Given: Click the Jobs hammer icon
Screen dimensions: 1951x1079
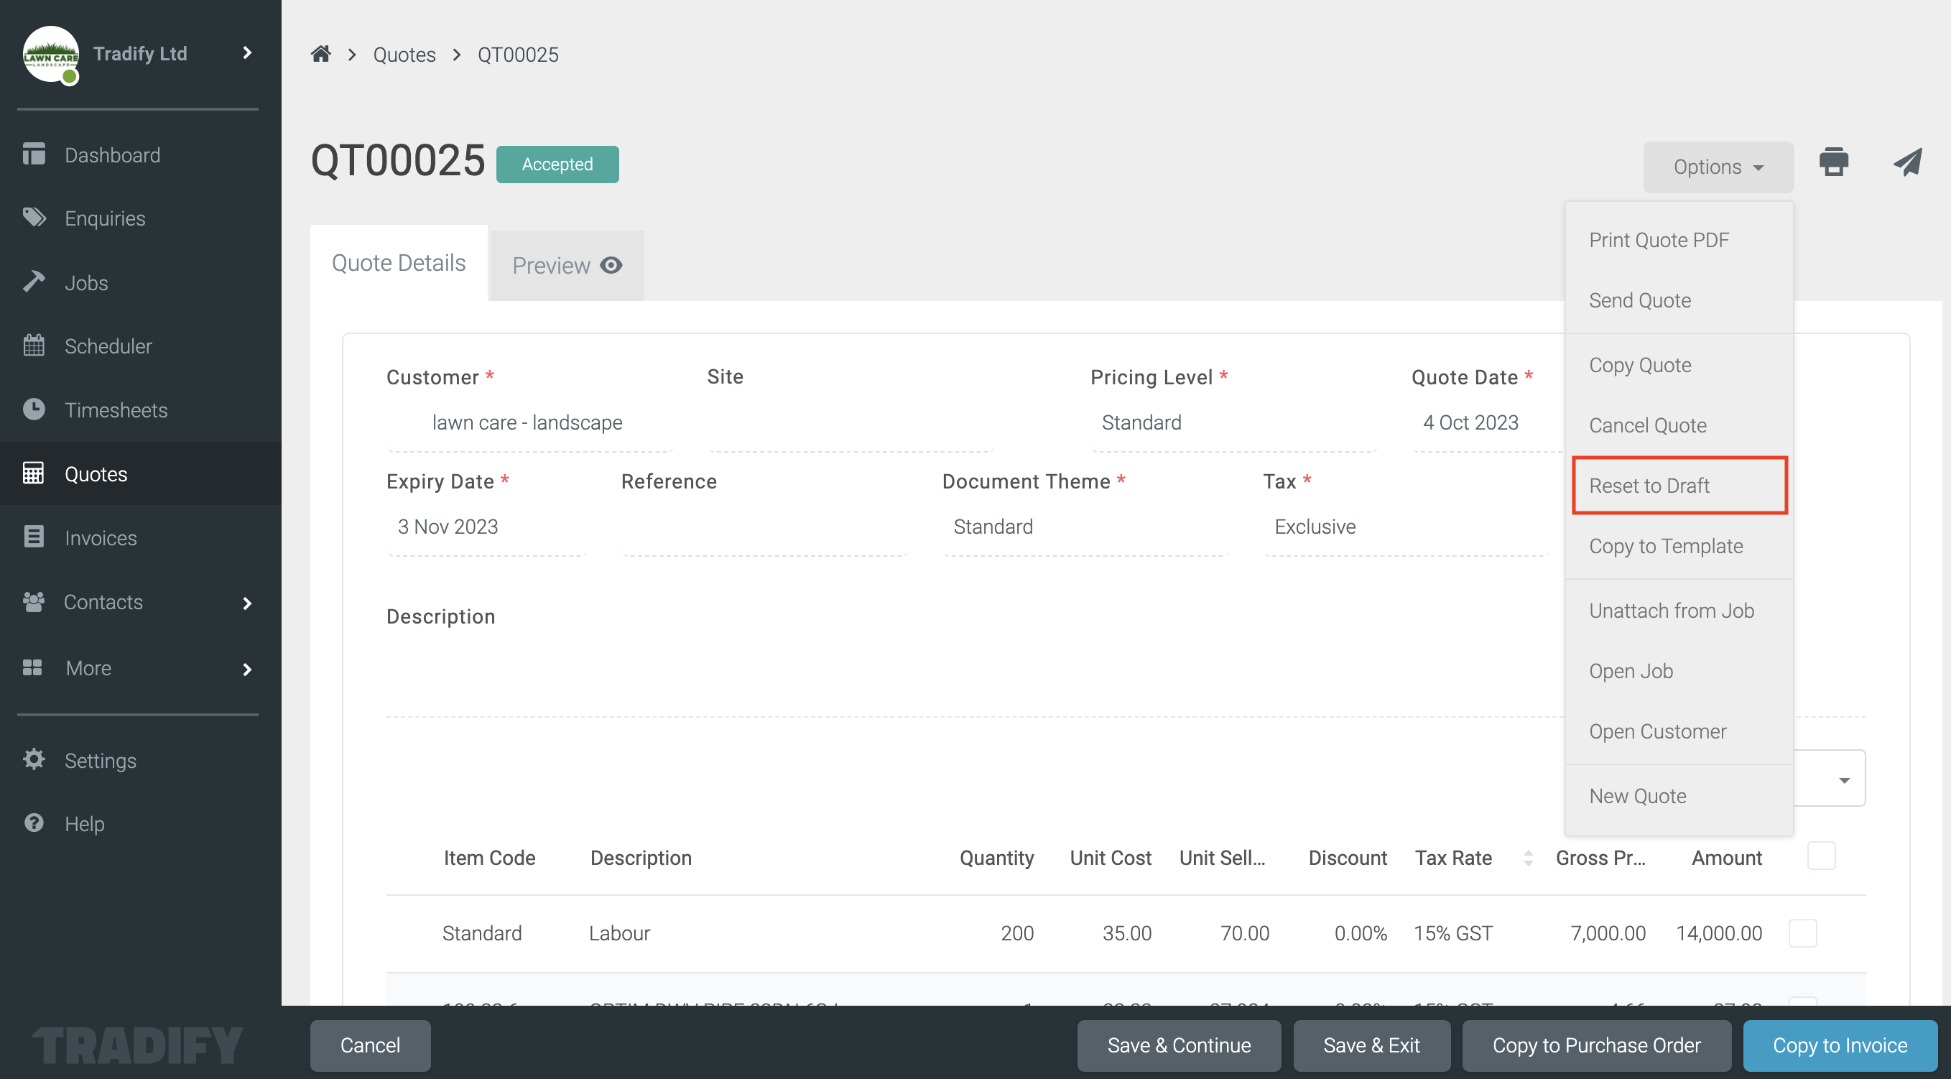Looking at the screenshot, I should [x=33, y=282].
